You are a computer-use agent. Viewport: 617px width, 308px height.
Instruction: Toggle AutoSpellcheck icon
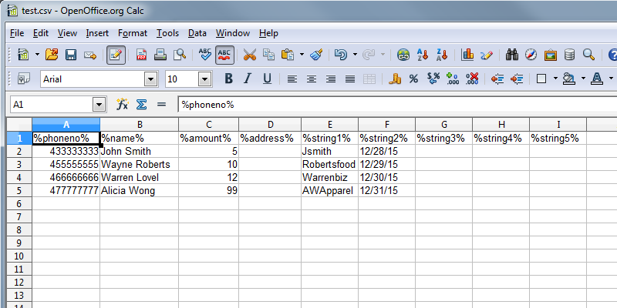[x=224, y=55]
